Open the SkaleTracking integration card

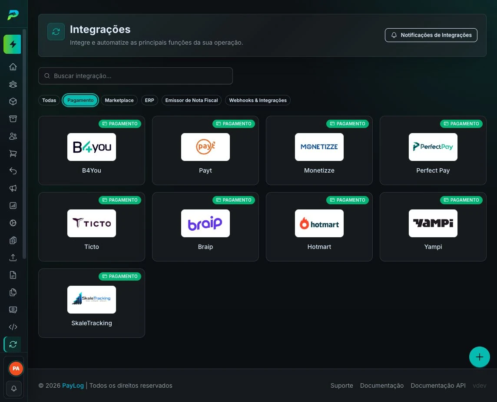point(92,303)
